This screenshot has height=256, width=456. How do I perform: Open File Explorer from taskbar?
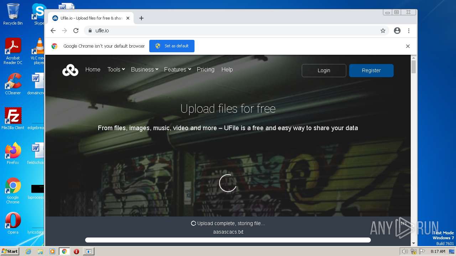[x=40, y=251]
